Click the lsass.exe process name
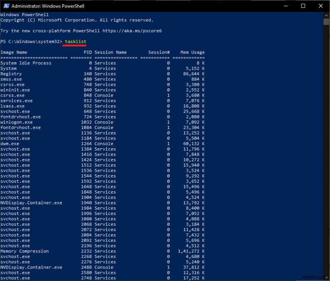The width and height of the screenshot is (330, 281). pyautogui.click(x=12, y=106)
